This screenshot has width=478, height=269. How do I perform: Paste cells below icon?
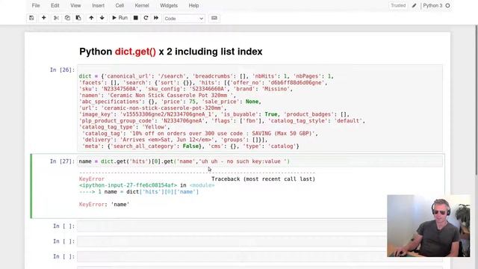tap(78, 18)
